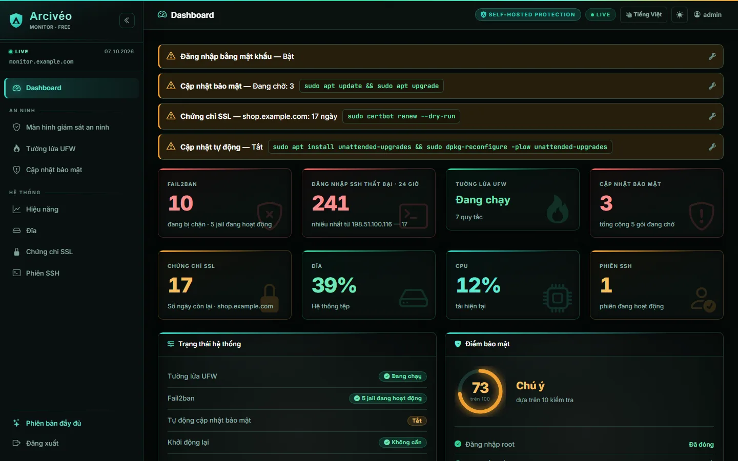Open Cập nhật bảo mật sidebar item
The height and width of the screenshot is (461, 738).
[72, 170]
